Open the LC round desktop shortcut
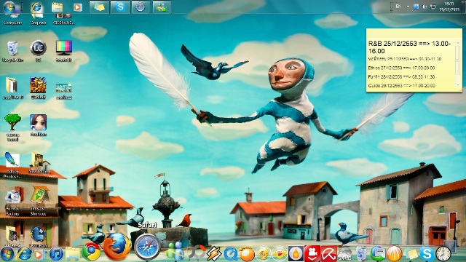 click(x=38, y=51)
